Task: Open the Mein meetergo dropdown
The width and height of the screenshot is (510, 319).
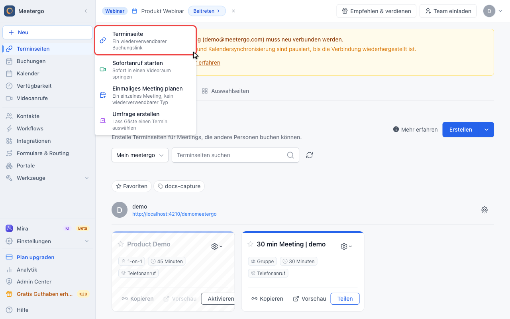Action: pyautogui.click(x=140, y=155)
